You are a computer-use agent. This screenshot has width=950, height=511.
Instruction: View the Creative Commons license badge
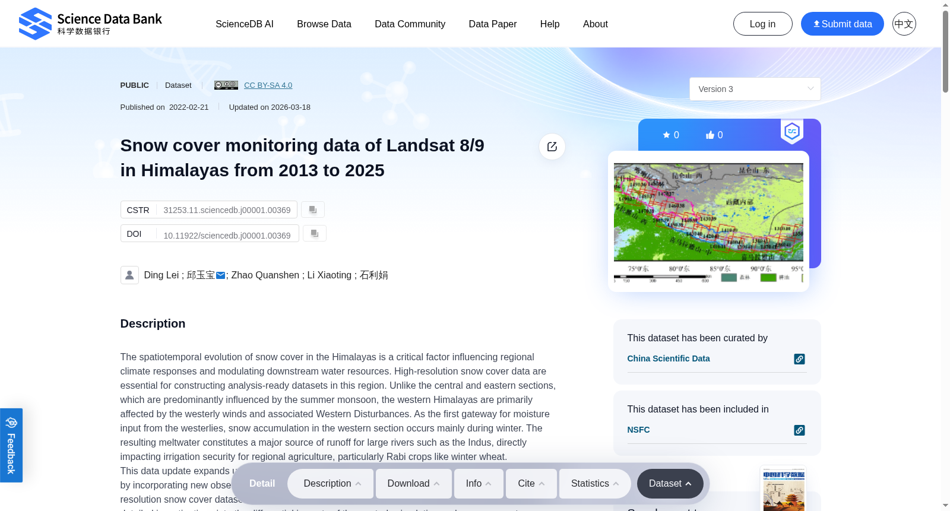226,85
